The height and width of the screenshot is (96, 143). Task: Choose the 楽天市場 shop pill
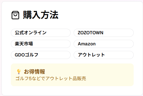click(x=41, y=44)
